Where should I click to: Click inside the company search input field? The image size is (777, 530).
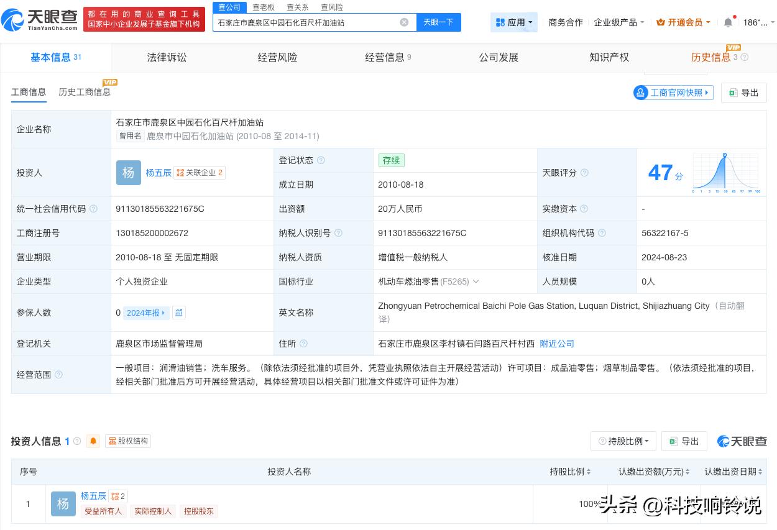pos(311,22)
